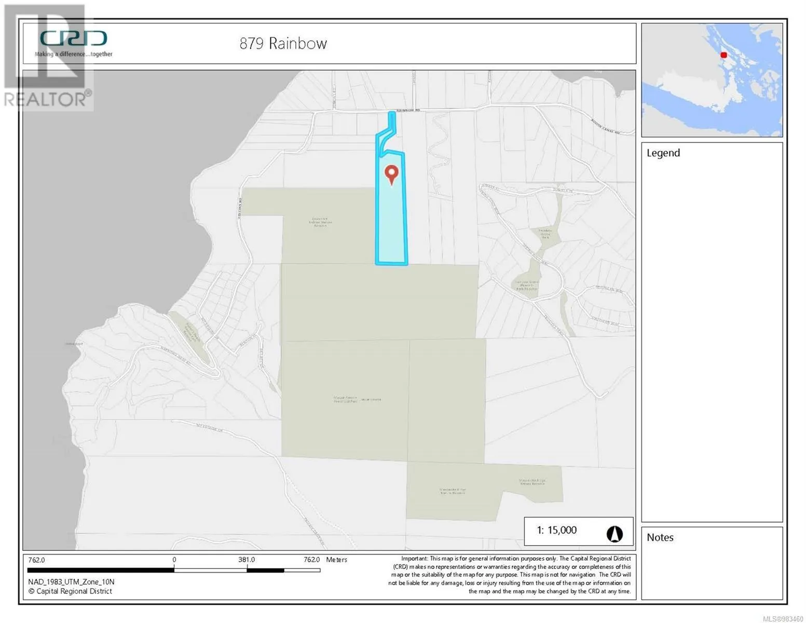Click the 879 Rainbow map title
This screenshot has height=623, width=806.
tap(283, 44)
